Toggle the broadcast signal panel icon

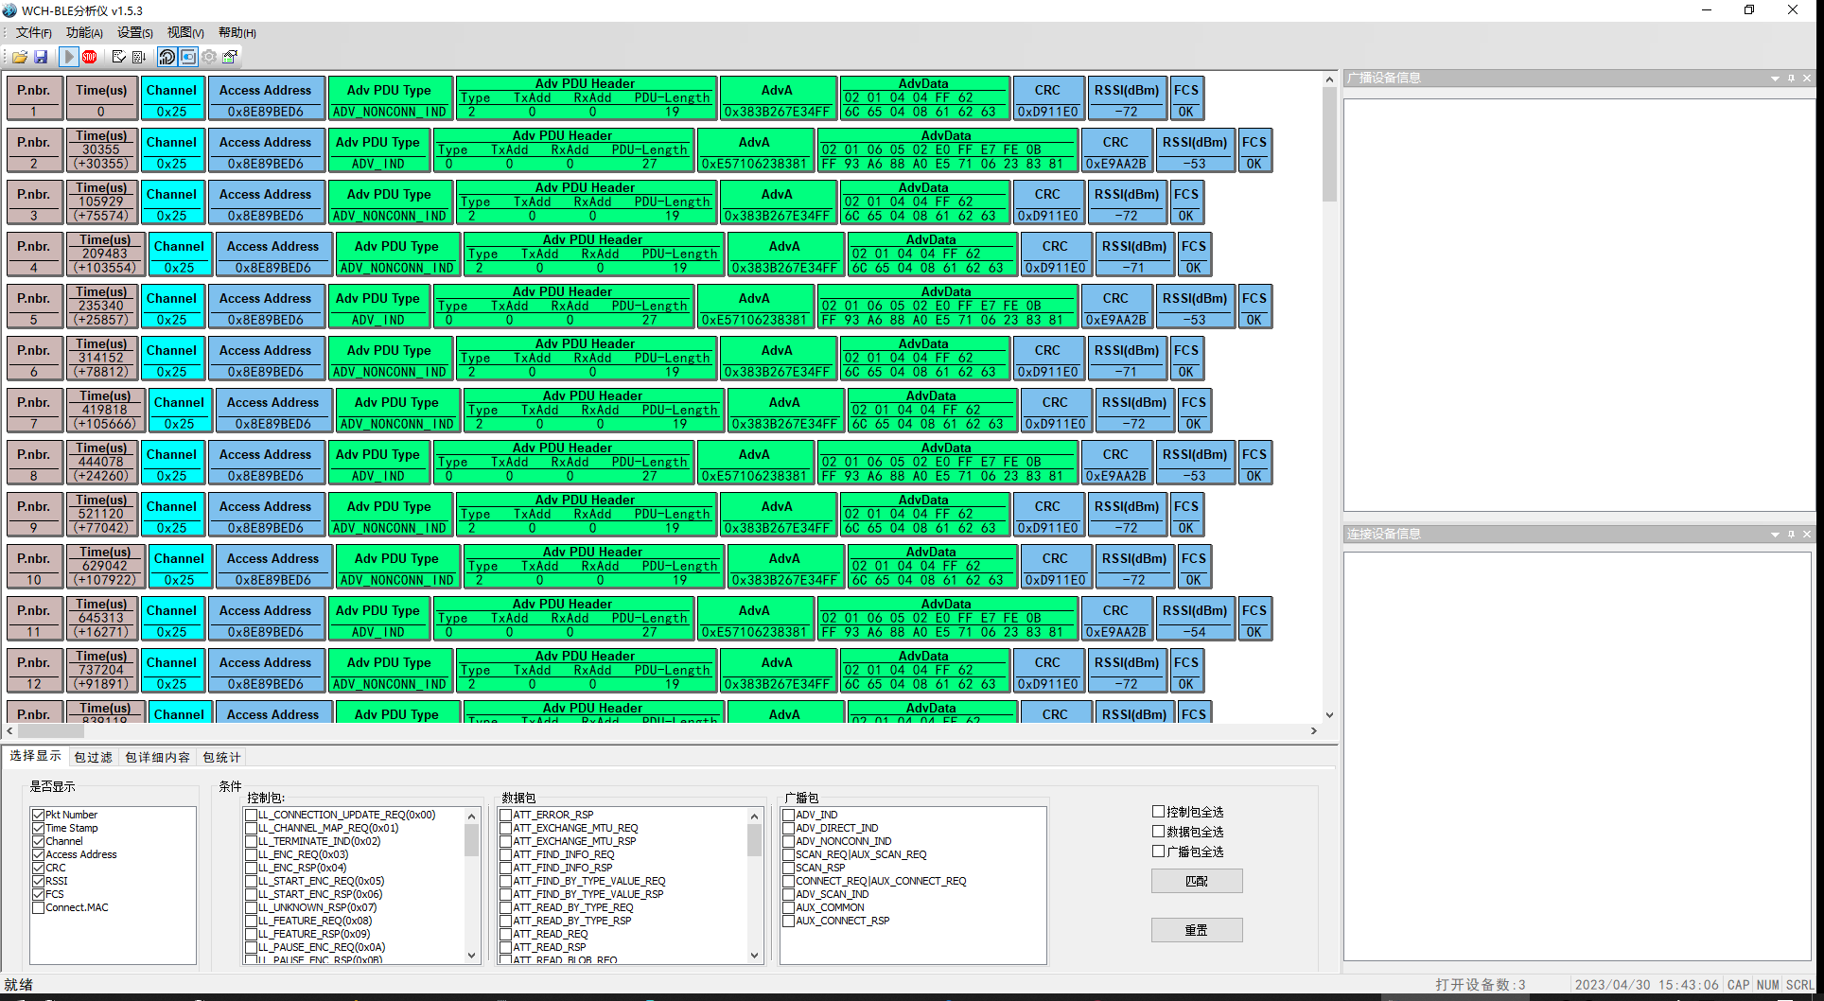click(x=167, y=57)
